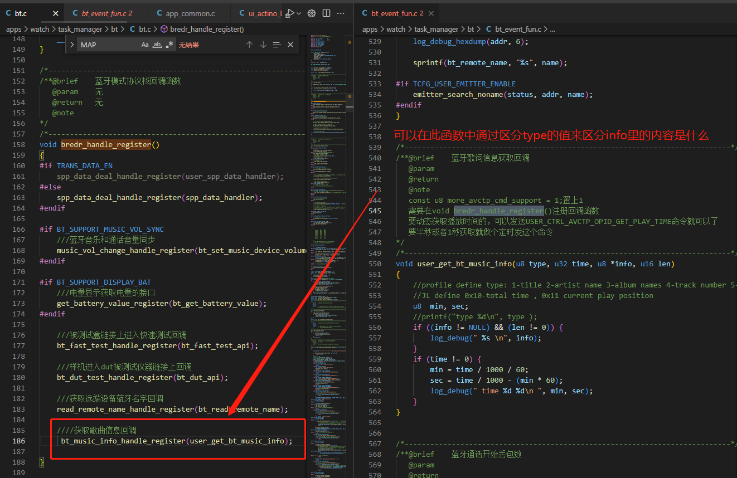The width and height of the screenshot is (737, 478).
Task: Go to previous match arrow
Action: (x=249, y=45)
